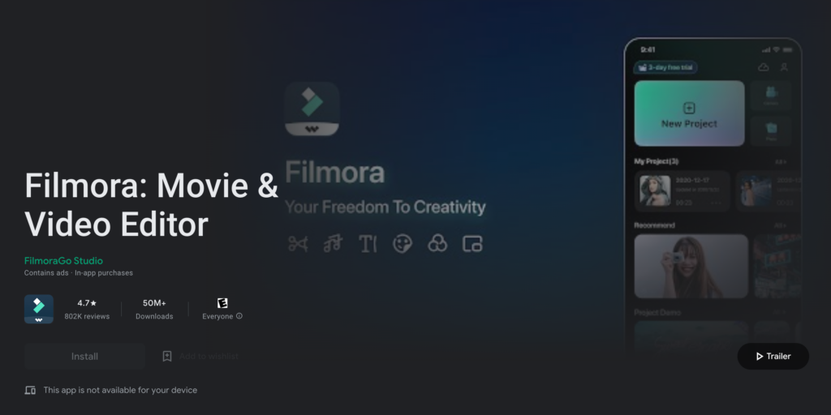Click the 3-day free trial badge
The width and height of the screenshot is (831, 415).
pos(665,67)
